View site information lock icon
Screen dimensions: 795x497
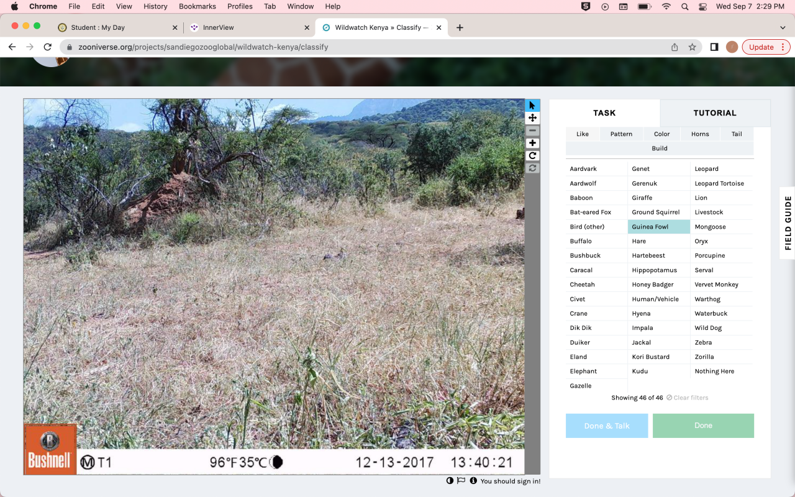click(70, 47)
